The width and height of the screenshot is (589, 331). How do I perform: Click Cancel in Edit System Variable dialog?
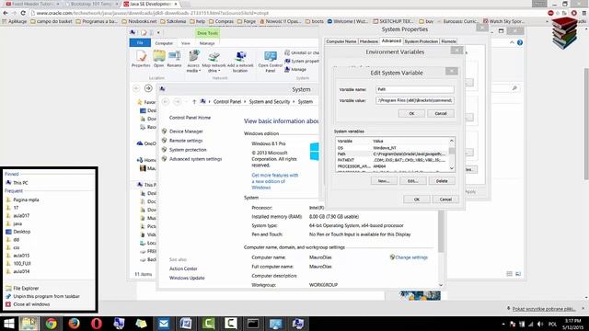coord(441,113)
